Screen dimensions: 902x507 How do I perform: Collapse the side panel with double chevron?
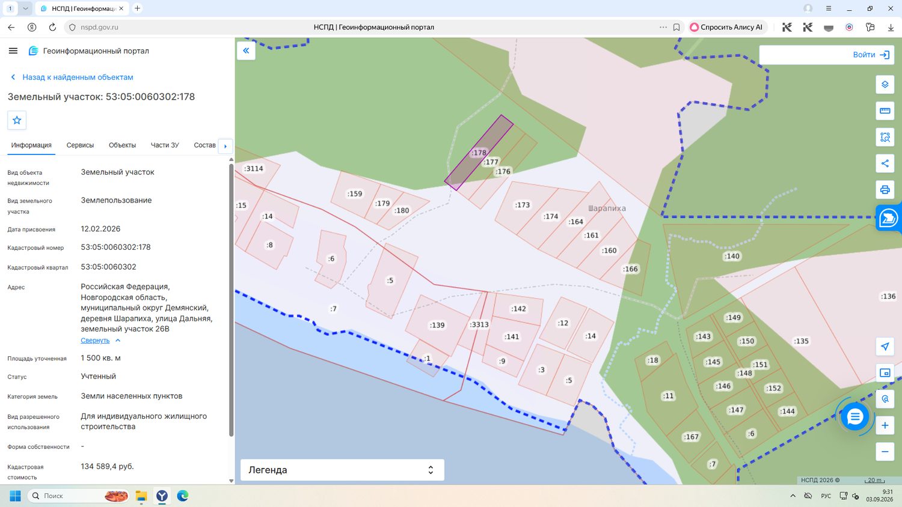246,50
